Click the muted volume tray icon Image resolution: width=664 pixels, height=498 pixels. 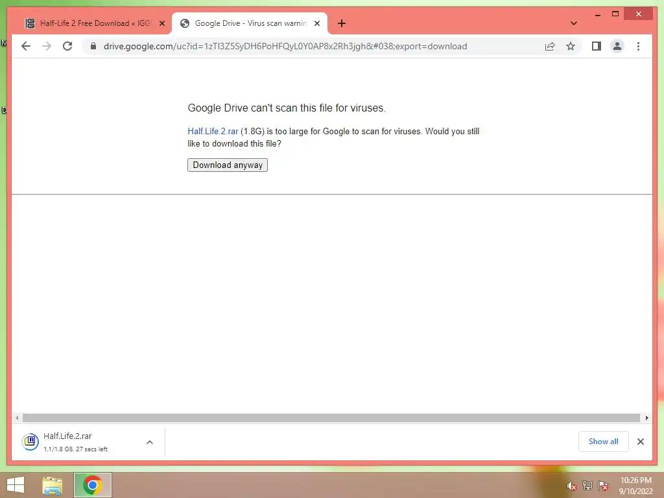pyautogui.click(x=571, y=486)
